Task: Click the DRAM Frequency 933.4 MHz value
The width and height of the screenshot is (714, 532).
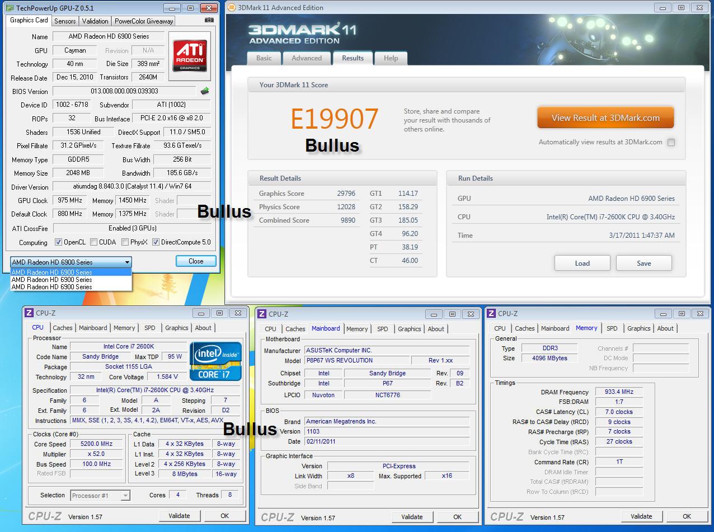Action: tap(618, 392)
